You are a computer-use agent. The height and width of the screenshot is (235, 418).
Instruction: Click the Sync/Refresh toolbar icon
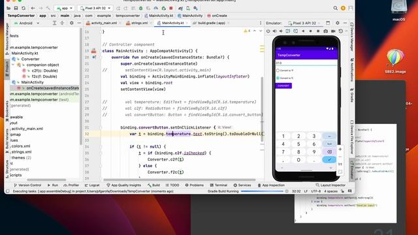(24, 8)
